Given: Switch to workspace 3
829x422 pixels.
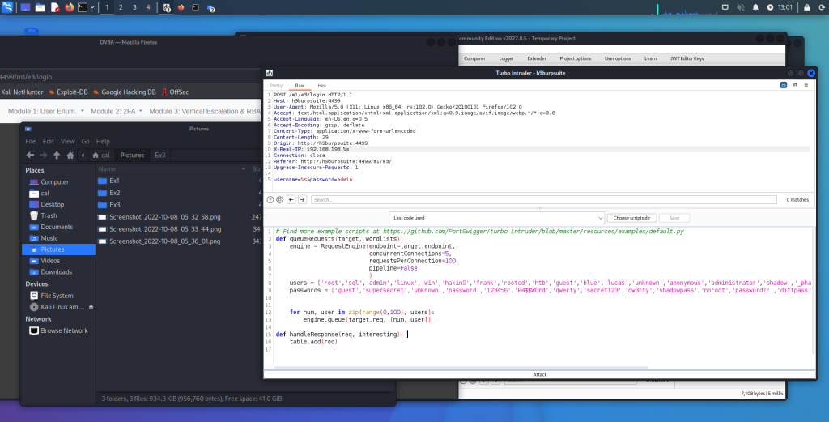Looking at the screenshot, I should pyautogui.click(x=134, y=7).
